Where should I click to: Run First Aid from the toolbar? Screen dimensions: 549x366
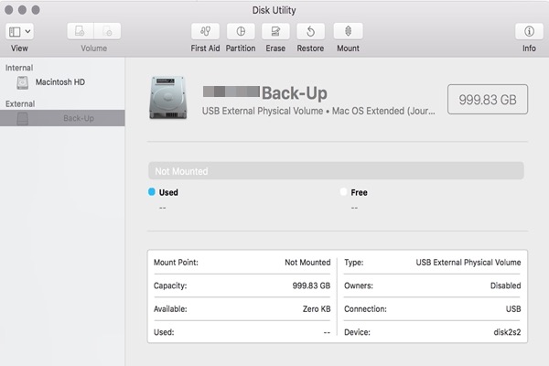(x=206, y=31)
